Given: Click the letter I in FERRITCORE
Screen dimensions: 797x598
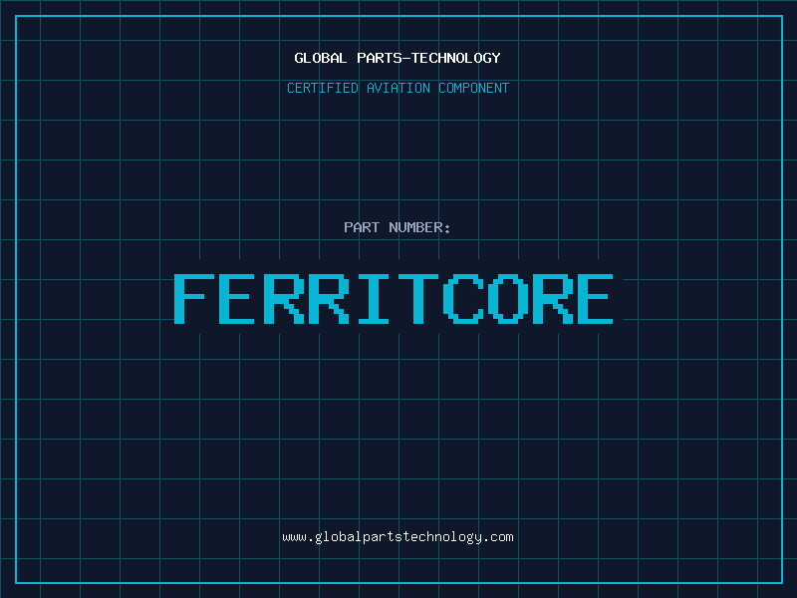Looking at the screenshot, I should 372,298.
